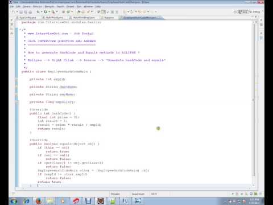Screen dimensions: 273x205
Task: Switch to the Debug perspective button
Action: tap(255, 12)
